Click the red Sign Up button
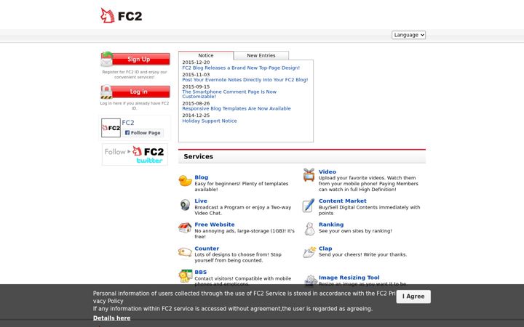Viewport: 524px width, 327px height. tap(135, 59)
